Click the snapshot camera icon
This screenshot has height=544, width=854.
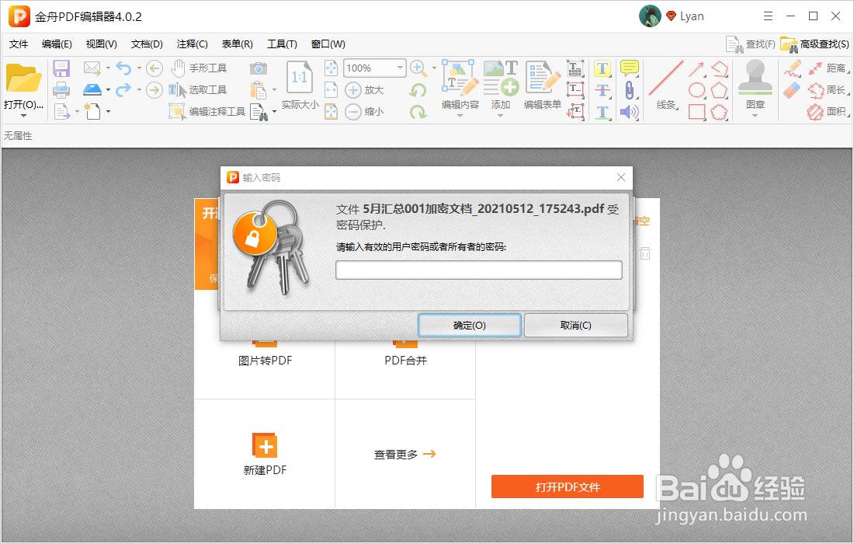[x=260, y=69]
